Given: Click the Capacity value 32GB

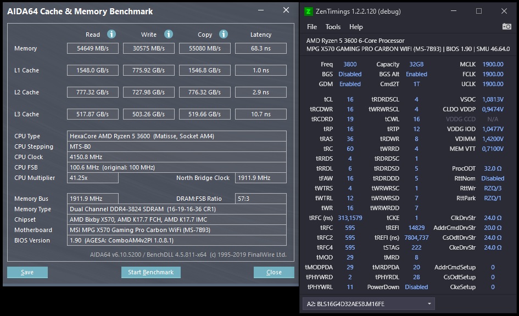Looking at the screenshot, I should [x=416, y=64].
